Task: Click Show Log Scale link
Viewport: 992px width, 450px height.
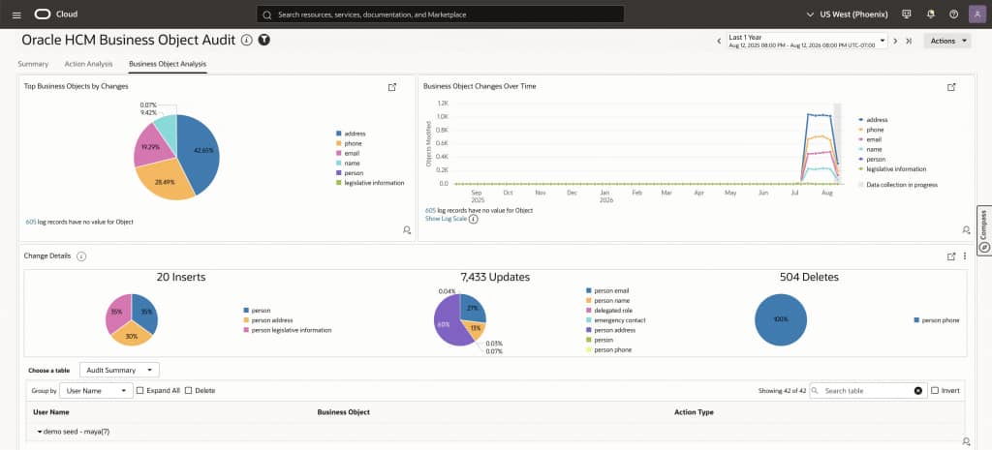Action: [x=446, y=219]
